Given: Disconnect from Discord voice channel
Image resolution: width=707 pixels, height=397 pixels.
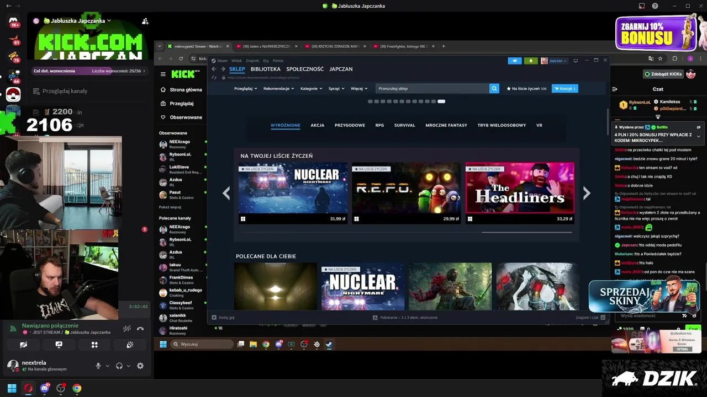Looking at the screenshot, I should [140, 329].
